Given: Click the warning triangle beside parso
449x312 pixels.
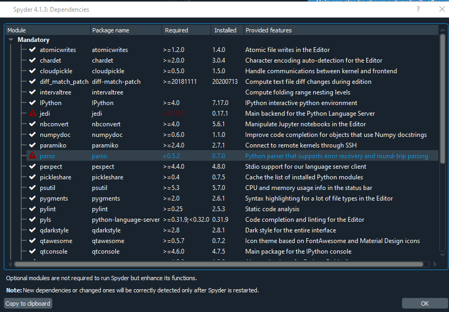Looking at the screenshot, I should [x=31, y=155].
